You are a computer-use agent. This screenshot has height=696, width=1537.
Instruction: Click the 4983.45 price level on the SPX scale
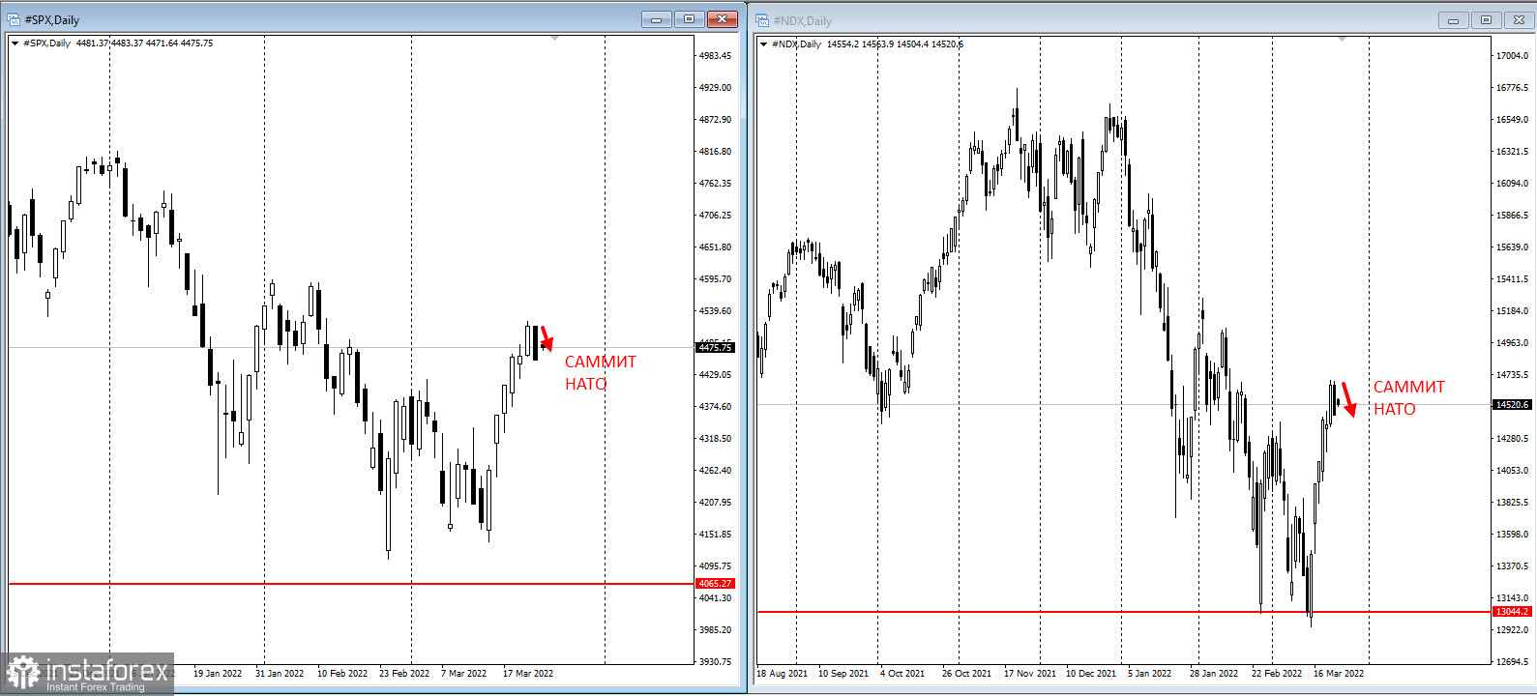(716, 56)
